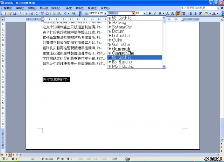Apply bold formatting
Screen dimensions: 224x162
[149, 14]
